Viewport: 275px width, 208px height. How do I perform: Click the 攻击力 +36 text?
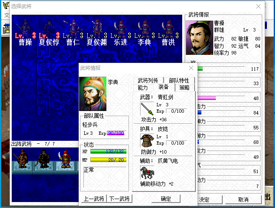(154, 120)
